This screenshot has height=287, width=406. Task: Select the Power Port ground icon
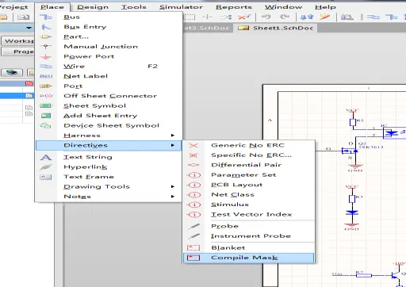[x=46, y=56]
